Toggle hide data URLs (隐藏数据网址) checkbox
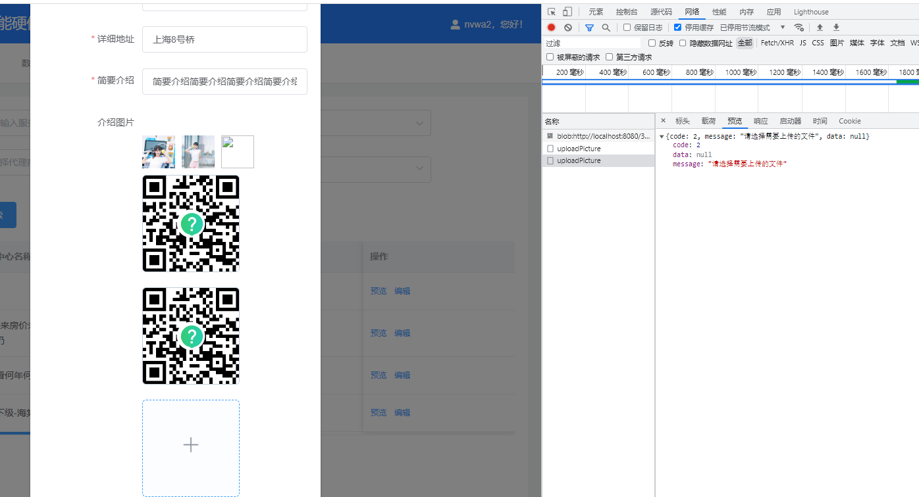 683,43
